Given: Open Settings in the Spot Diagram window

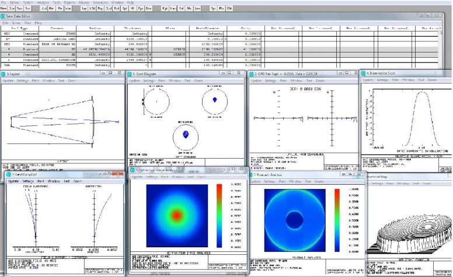Looking at the screenshot, I should coord(149,80).
